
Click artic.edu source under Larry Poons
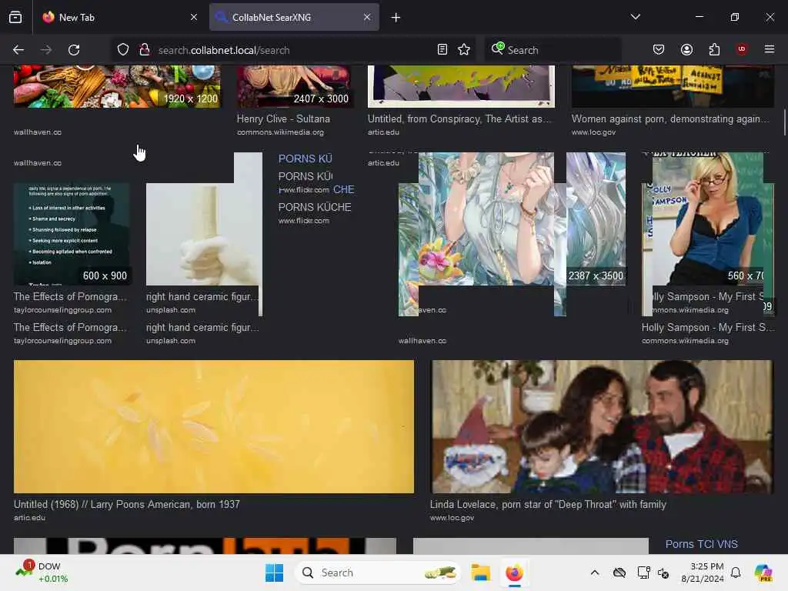[29, 517]
